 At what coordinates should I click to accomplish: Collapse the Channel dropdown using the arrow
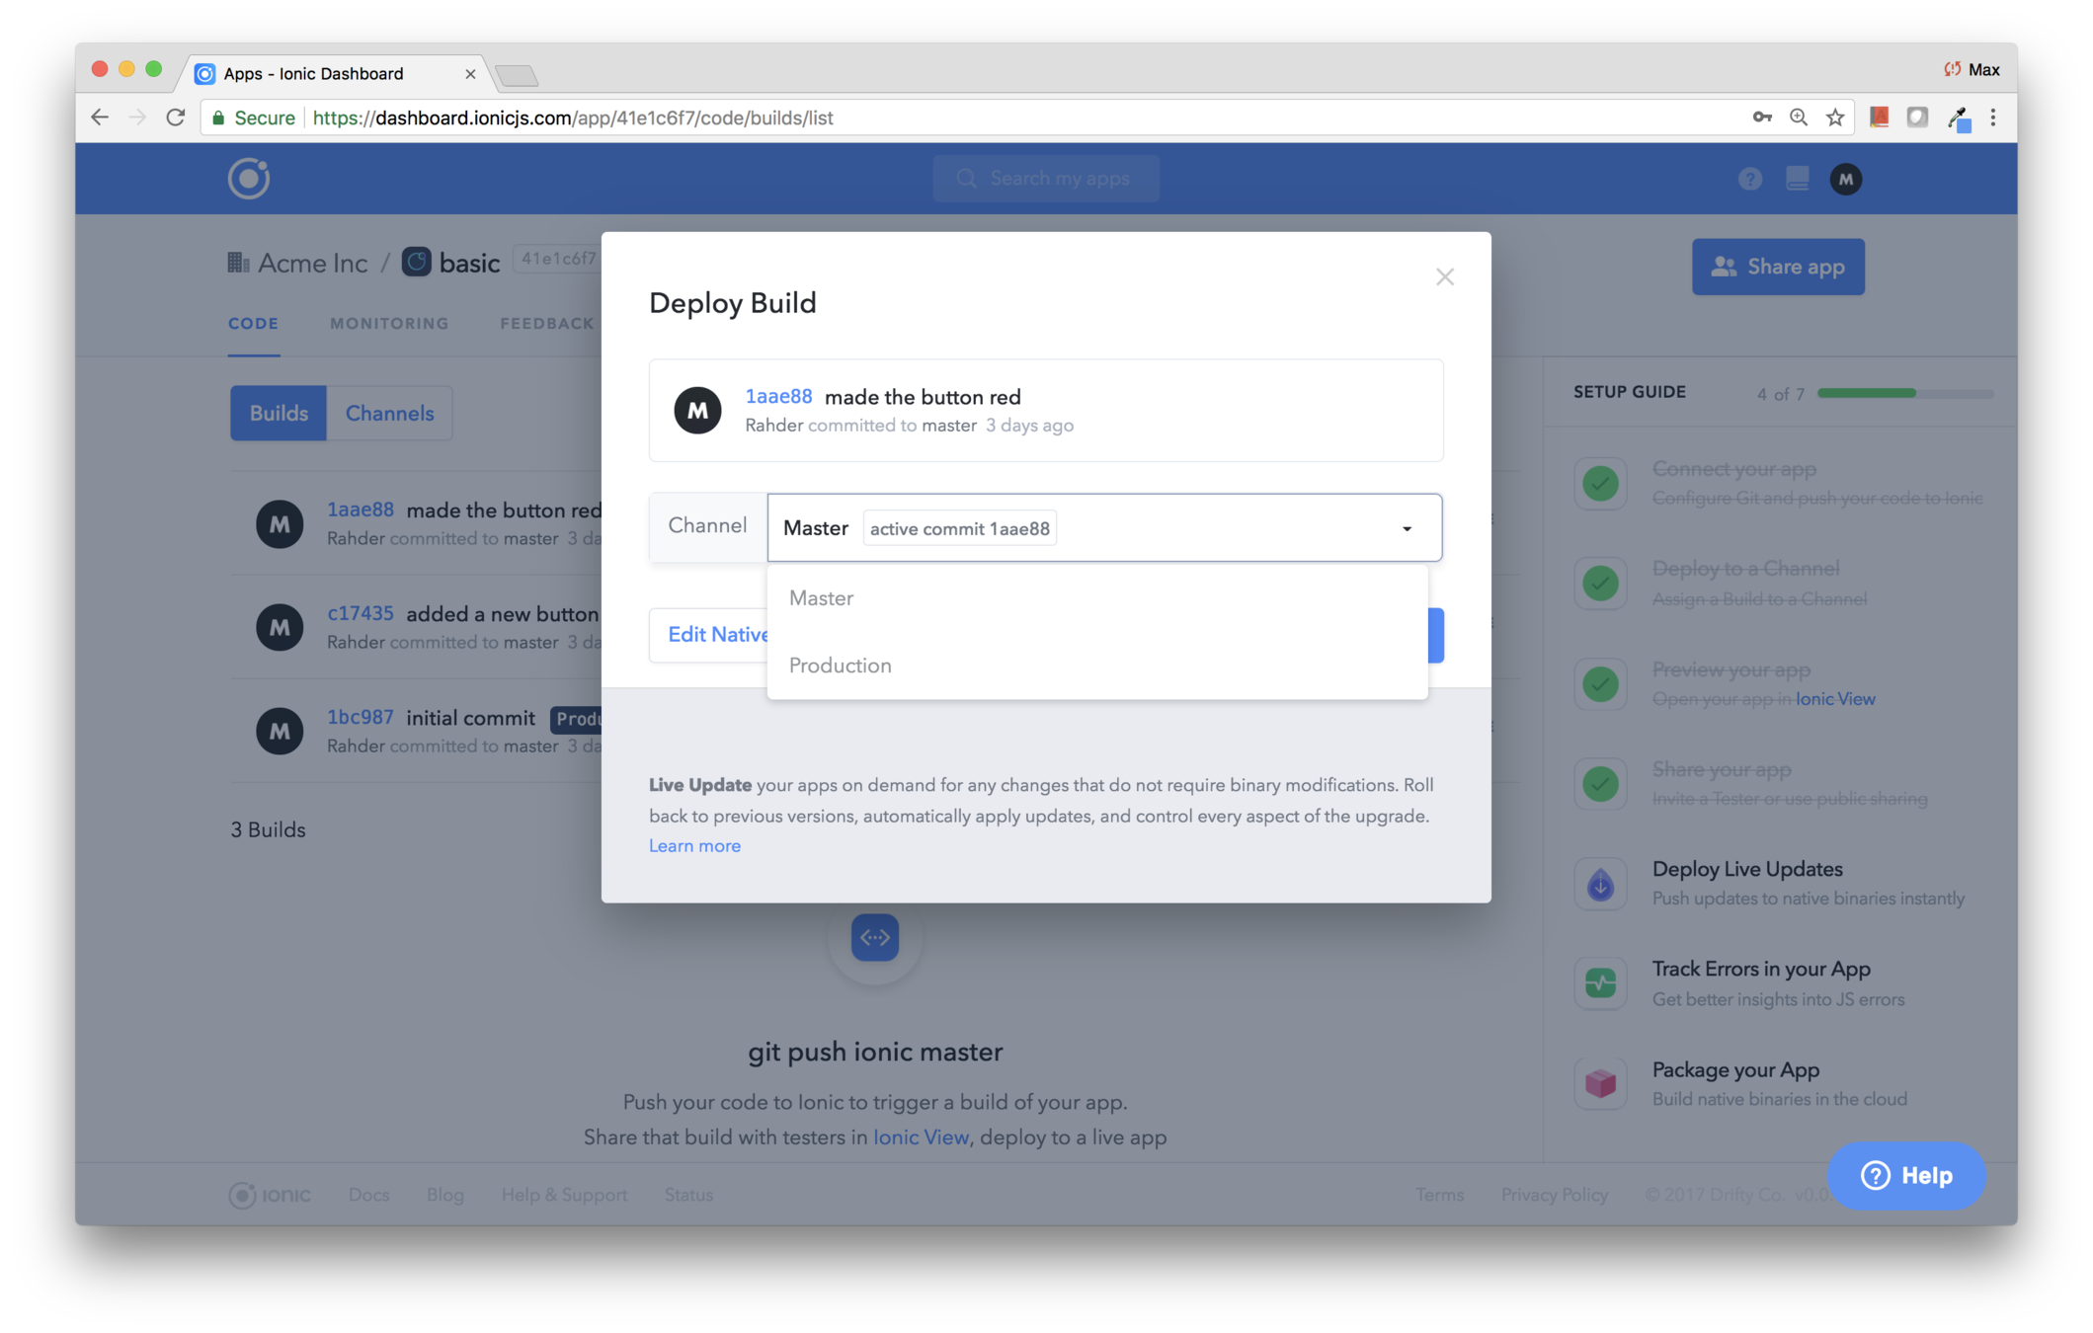coord(1407,529)
